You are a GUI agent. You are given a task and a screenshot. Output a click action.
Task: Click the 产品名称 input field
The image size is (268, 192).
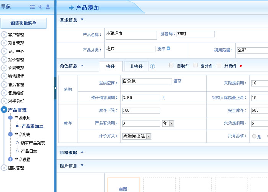click(131, 35)
